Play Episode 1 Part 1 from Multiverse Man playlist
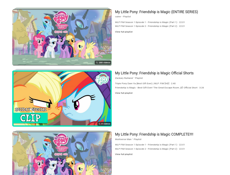 150,145
